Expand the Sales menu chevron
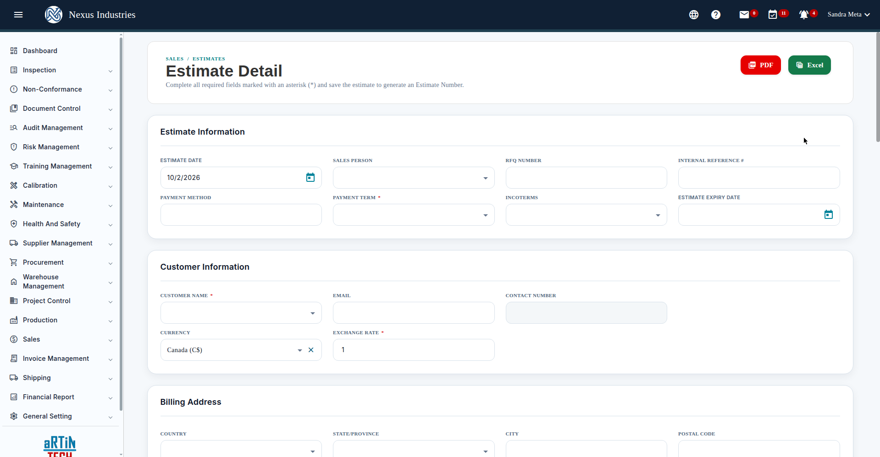Screen dimensions: 880x457 [x=111, y=340]
